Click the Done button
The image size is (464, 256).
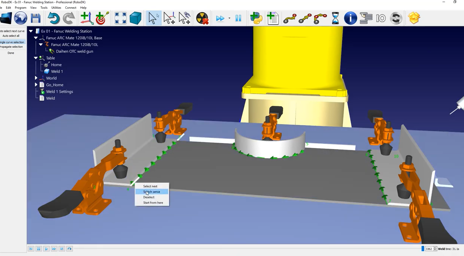(11, 53)
